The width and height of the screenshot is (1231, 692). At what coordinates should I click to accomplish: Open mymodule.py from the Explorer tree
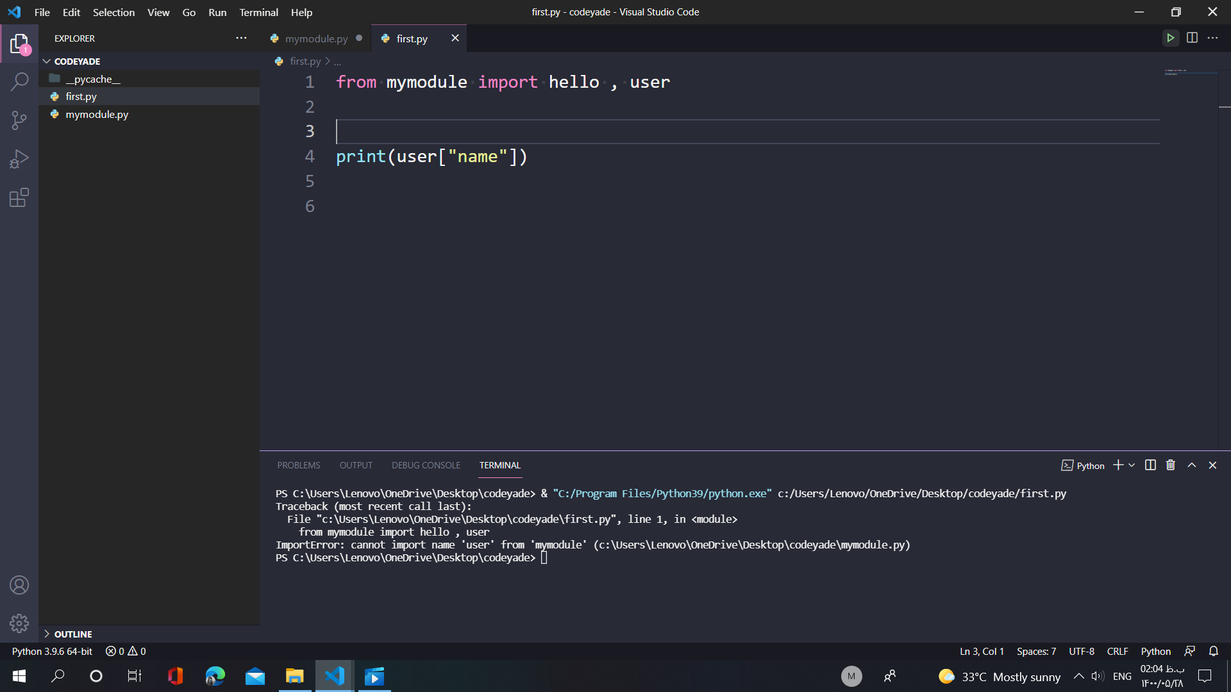pyautogui.click(x=150, y=114)
